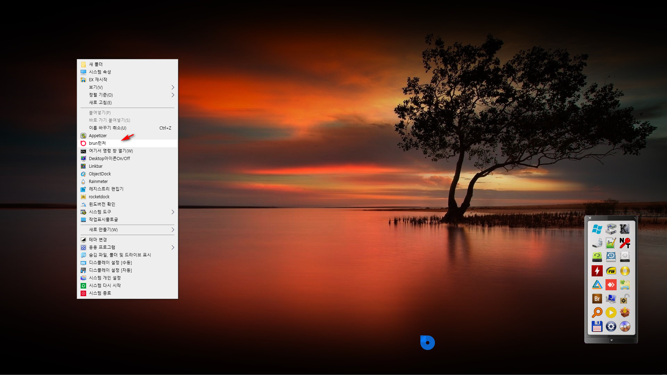Launch ObjectDock from context menu
The height and width of the screenshot is (375, 667).
(127, 174)
